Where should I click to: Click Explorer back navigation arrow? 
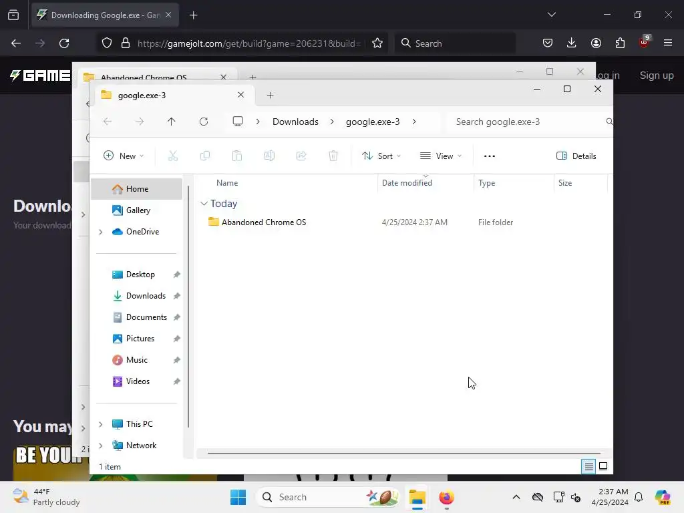point(108,122)
